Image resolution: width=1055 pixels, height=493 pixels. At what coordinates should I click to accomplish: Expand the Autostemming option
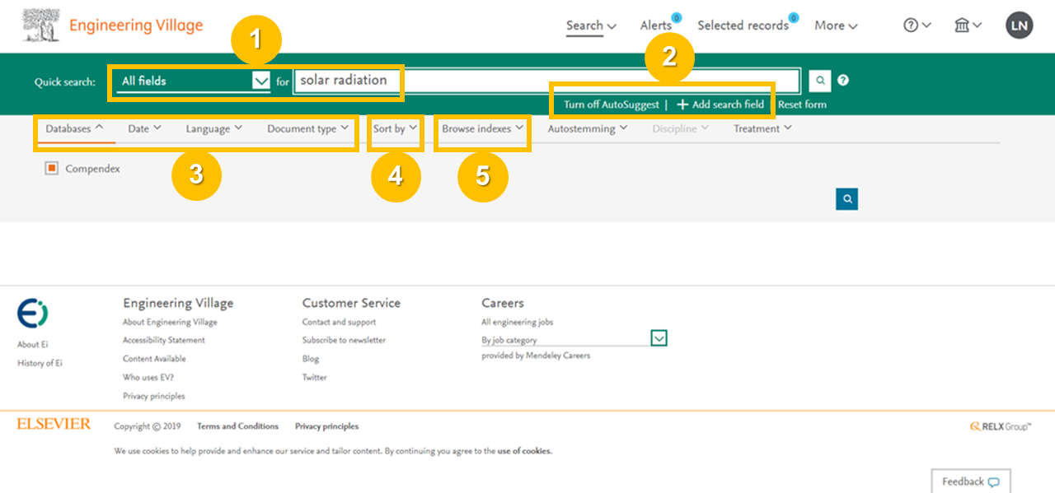(x=588, y=128)
